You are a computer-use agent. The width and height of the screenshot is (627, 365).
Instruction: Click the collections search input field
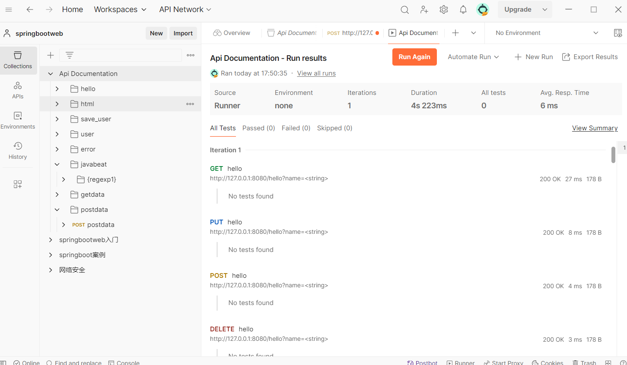click(x=121, y=55)
